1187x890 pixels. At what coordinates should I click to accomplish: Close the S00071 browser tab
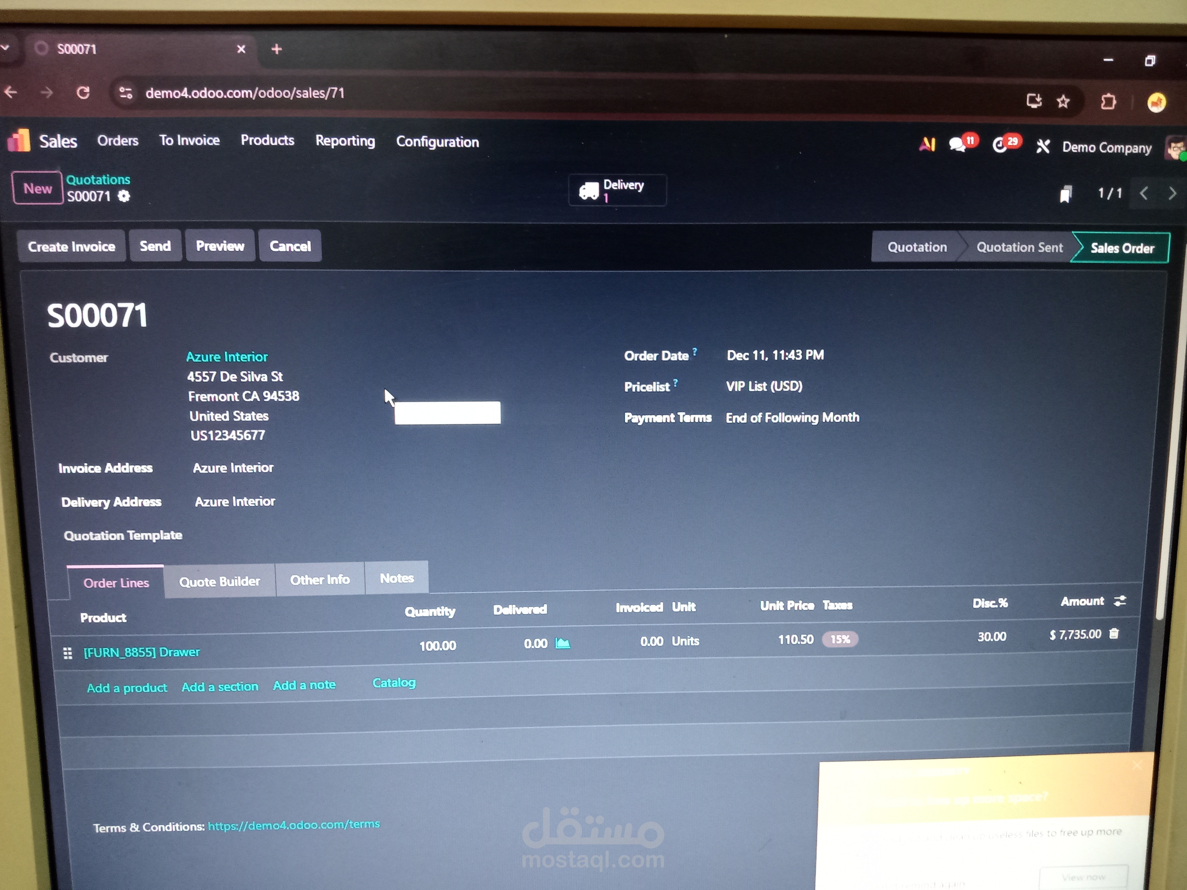click(x=241, y=49)
